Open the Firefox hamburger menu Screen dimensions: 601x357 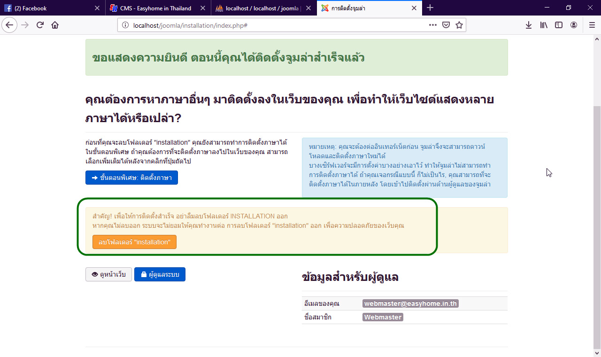click(x=591, y=24)
